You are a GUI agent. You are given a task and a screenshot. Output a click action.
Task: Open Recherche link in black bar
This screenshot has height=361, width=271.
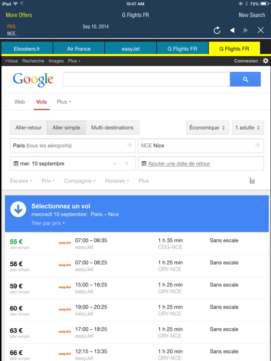[x=33, y=61]
